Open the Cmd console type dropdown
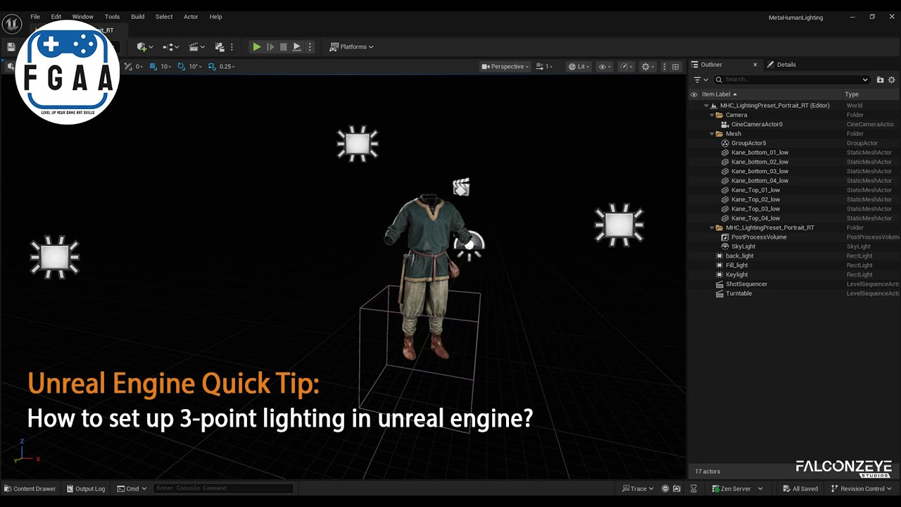Screen dimensions: 901x507 132,489
